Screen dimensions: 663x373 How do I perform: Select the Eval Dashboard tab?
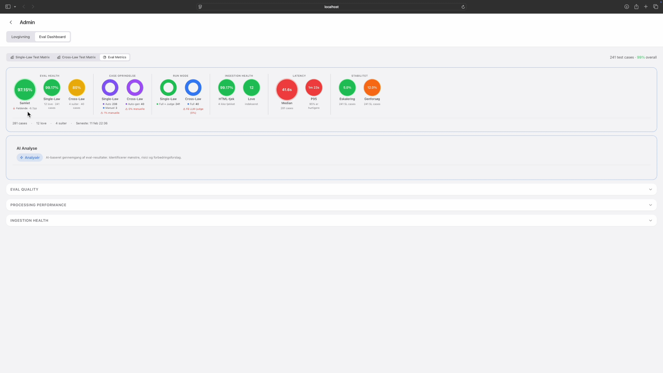point(52,37)
